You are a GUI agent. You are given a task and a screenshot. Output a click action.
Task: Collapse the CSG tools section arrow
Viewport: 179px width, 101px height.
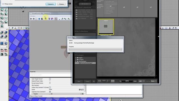click(x=7, y=29)
